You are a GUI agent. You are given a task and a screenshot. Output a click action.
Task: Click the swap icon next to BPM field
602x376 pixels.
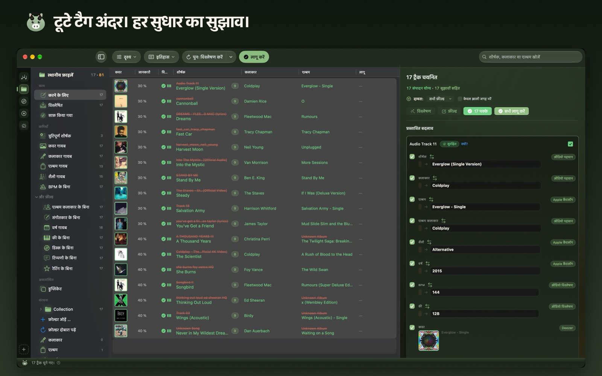pyautogui.click(x=430, y=285)
